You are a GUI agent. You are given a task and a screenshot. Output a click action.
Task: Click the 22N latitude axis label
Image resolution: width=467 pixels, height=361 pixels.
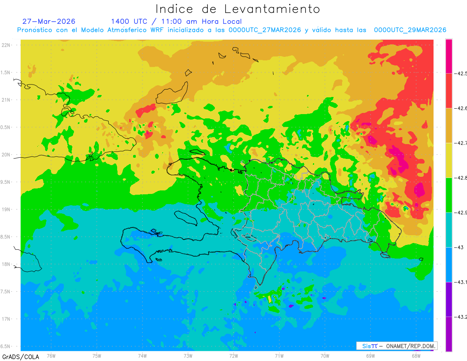click(x=5, y=45)
